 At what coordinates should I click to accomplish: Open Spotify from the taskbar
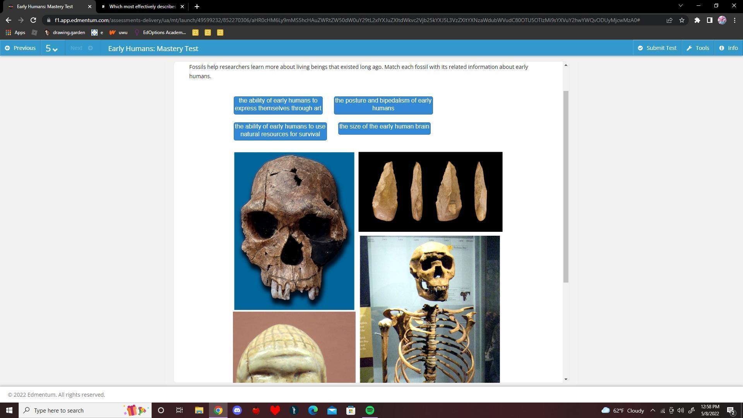tap(370, 410)
